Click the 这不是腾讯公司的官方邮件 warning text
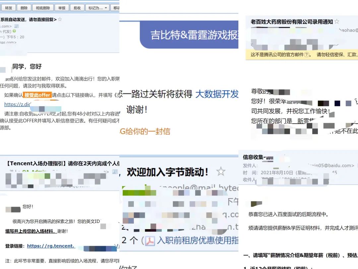The width and height of the screenshot is (358, 269). coord(277,54)
